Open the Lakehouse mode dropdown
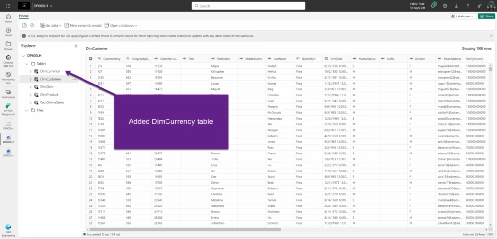 click(x=463, y=16)
